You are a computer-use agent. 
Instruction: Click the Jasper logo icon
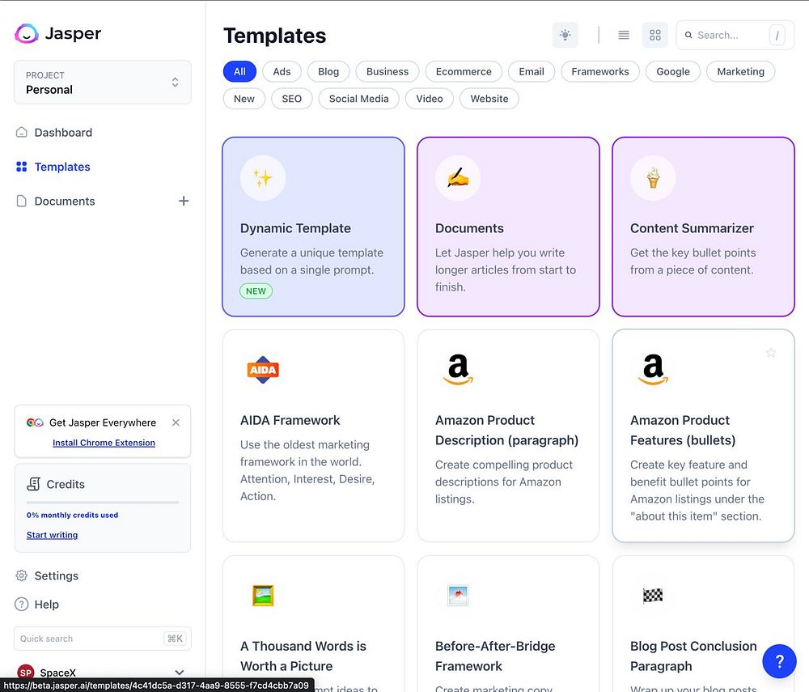(27, 33)
